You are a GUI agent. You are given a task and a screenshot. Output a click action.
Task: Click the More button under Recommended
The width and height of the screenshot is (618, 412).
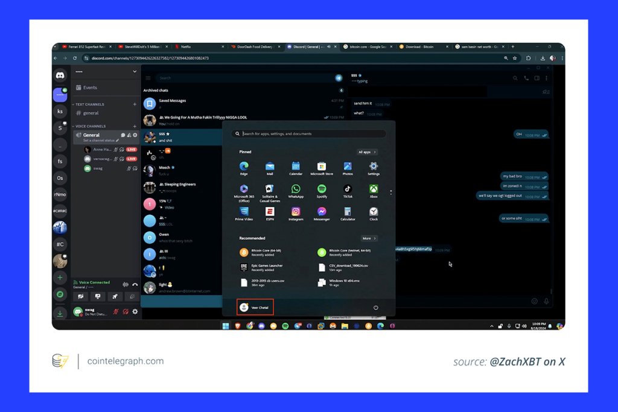tap(369, 238)
